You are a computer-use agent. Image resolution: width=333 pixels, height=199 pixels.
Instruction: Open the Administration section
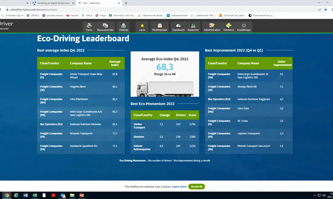[x=212, y=27]
